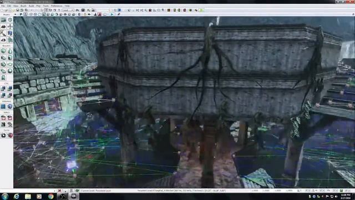Click Current Level: Persistent Level status text
This screenshot has width=355, height=200.
[x=96, y=191]
